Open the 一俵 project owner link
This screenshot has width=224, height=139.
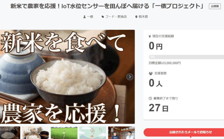[x=90, y=17]
